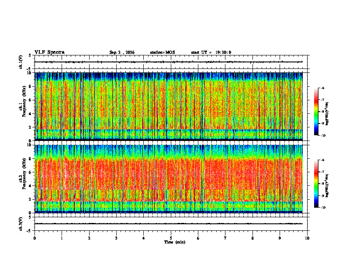Viewport: 346px width, 267px height.
Task: Click the ch.3(V) axis label
Action: click(21, 224)
